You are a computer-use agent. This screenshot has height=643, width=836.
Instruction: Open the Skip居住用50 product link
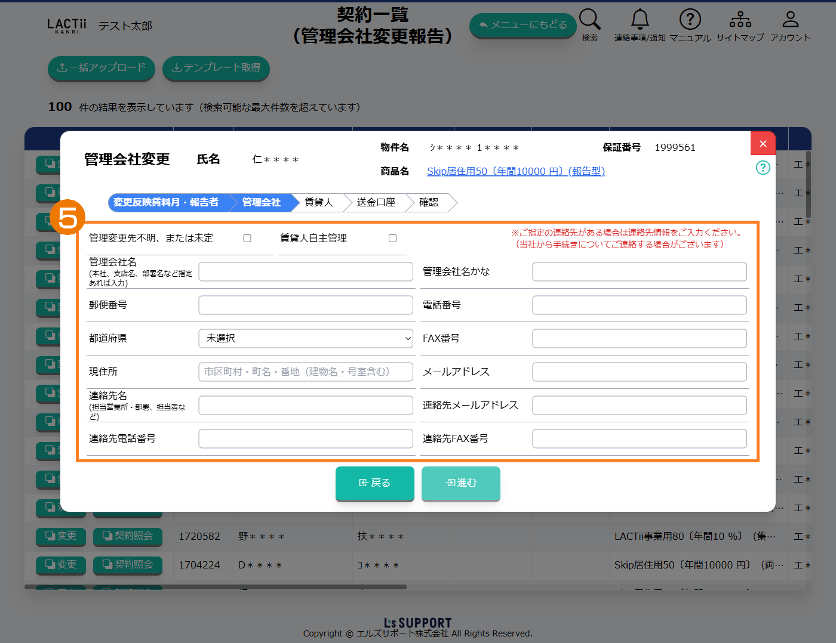(x=515, y=172)
